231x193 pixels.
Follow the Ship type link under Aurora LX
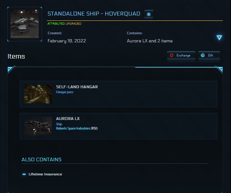pos(59,124)
